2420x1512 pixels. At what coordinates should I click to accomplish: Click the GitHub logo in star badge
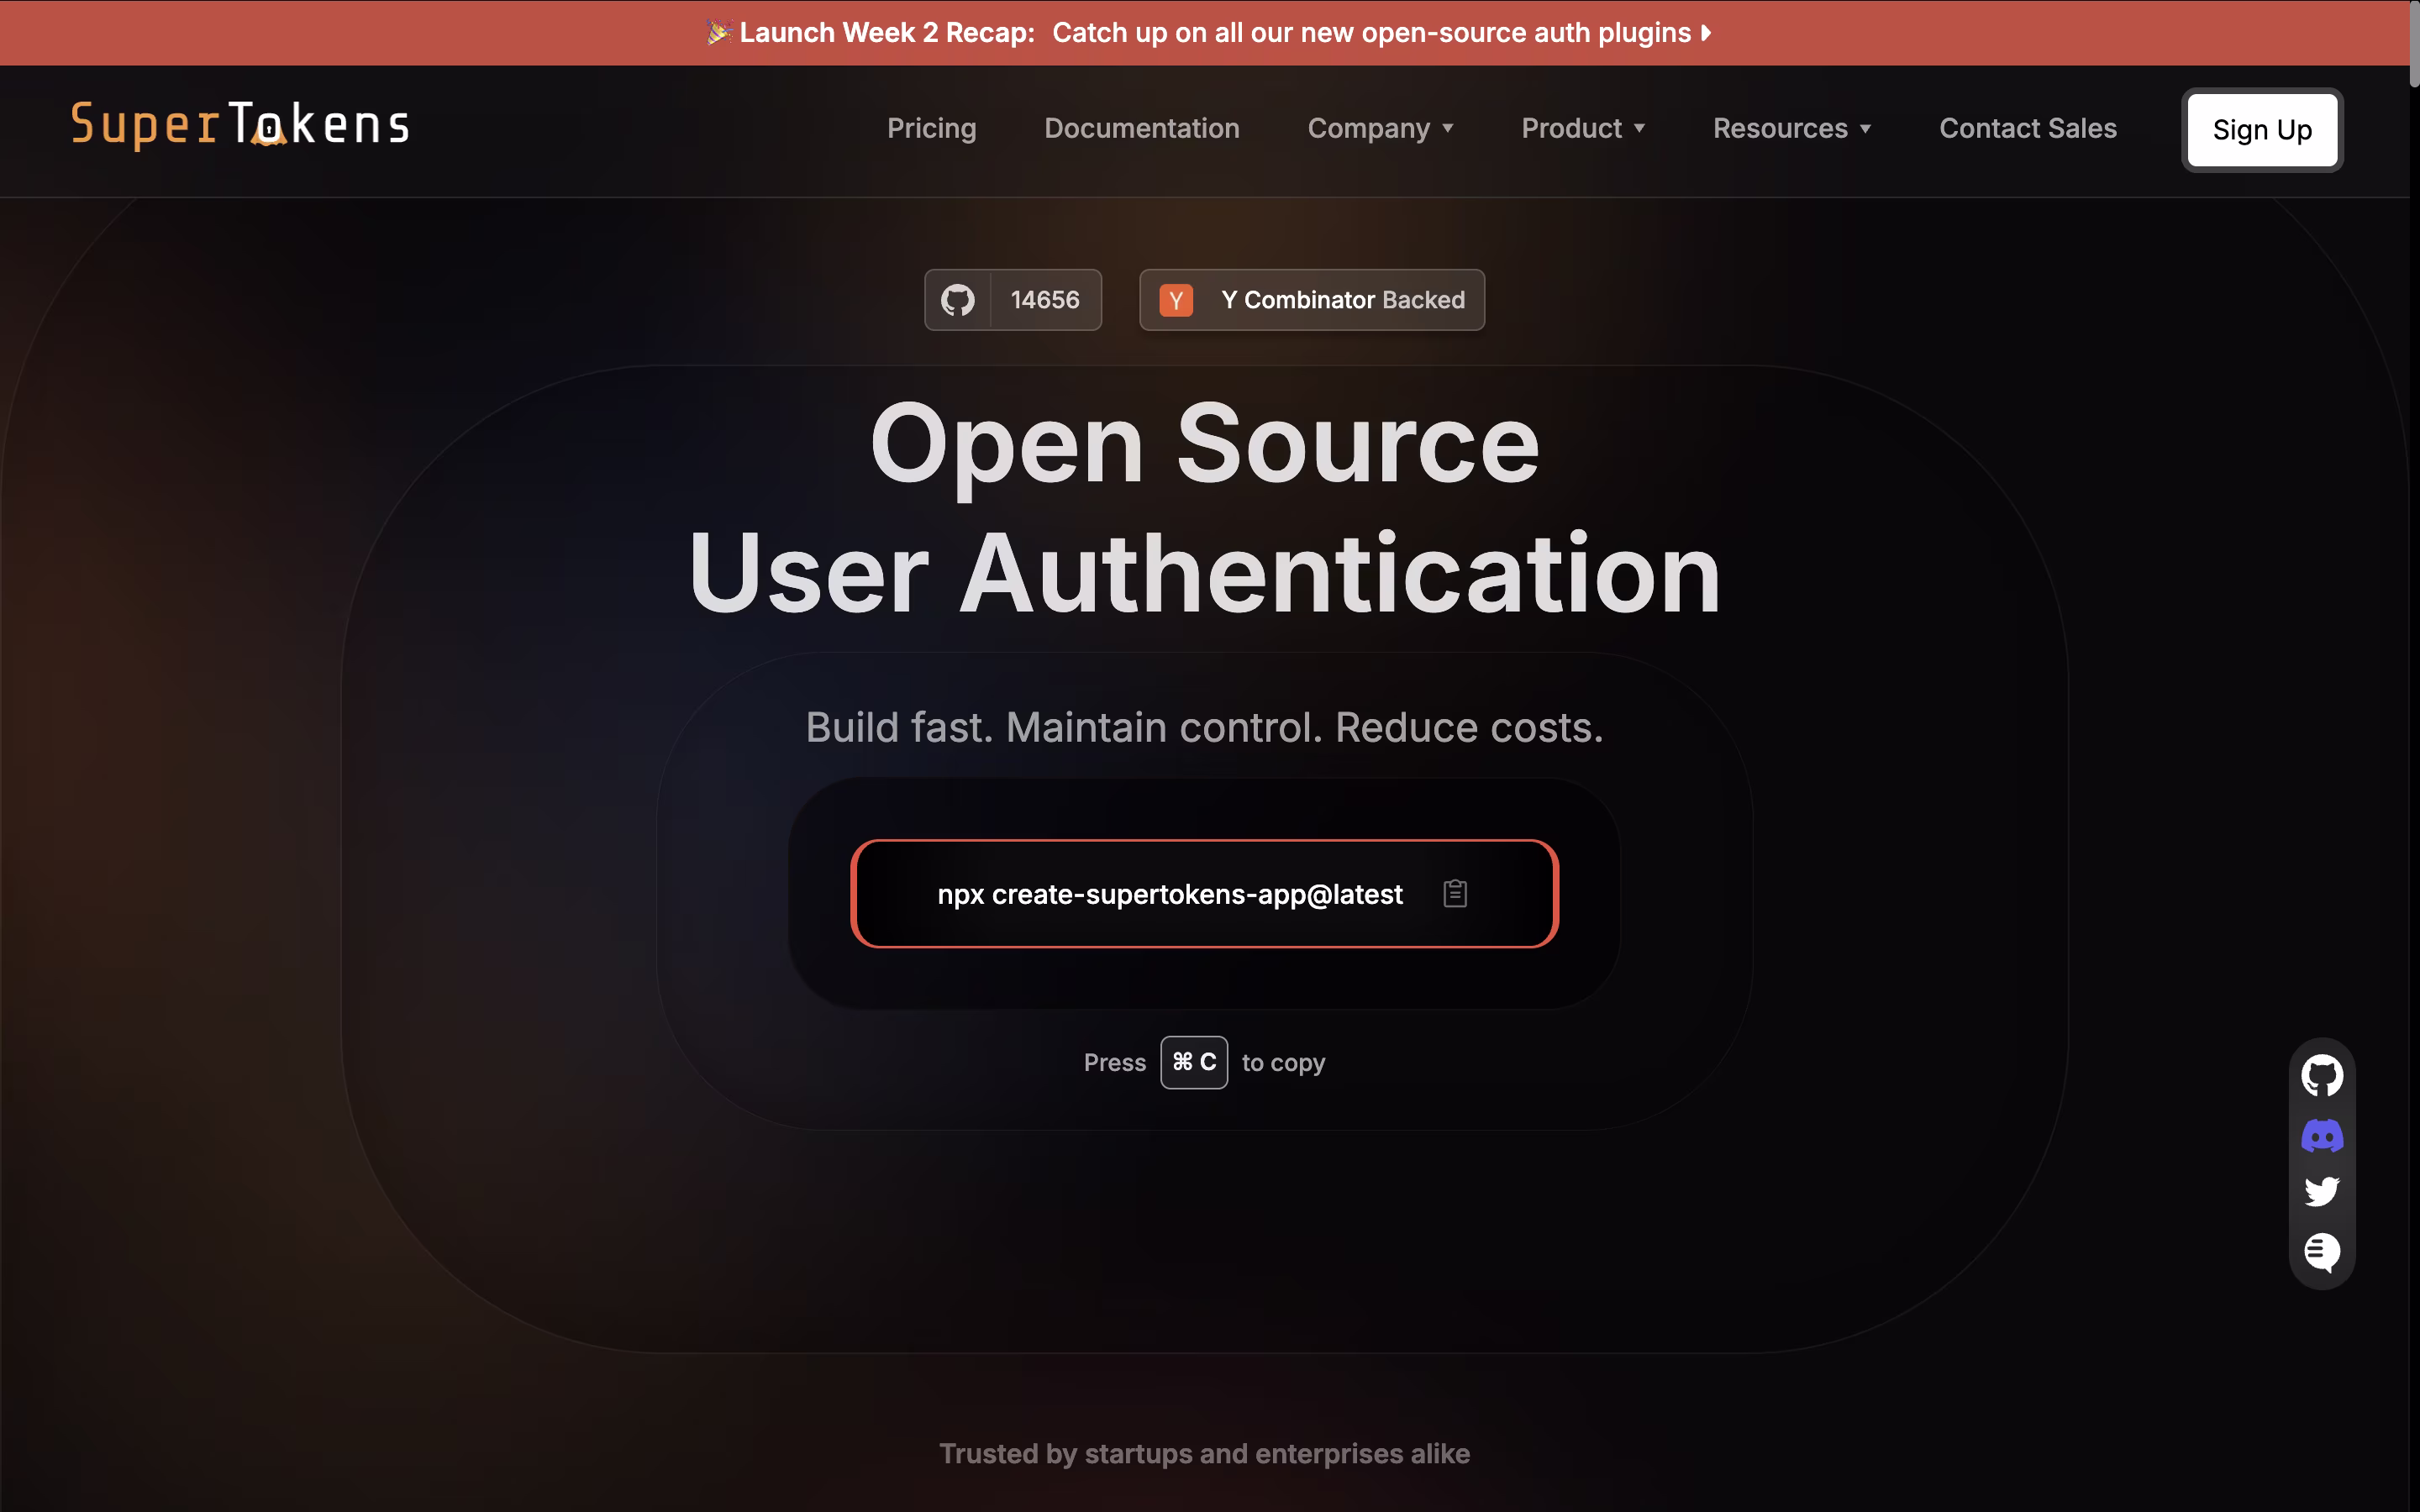pyautogui.click(x=957, y=300)
